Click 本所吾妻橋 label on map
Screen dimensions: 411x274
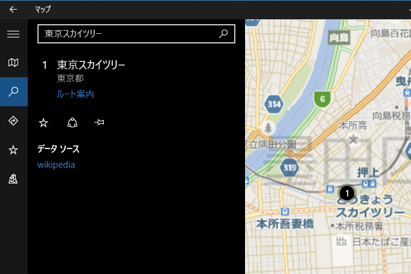point(285,224)
